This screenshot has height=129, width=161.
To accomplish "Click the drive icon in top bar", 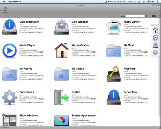I will 139,2.
